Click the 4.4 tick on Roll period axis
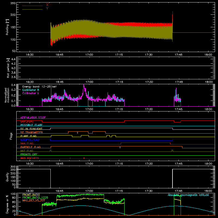Screen dimensions: 218x218 (13, 59)
